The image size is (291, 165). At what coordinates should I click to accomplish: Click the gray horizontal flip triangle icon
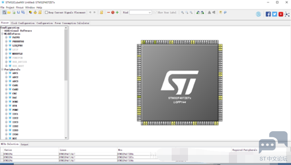214,12
